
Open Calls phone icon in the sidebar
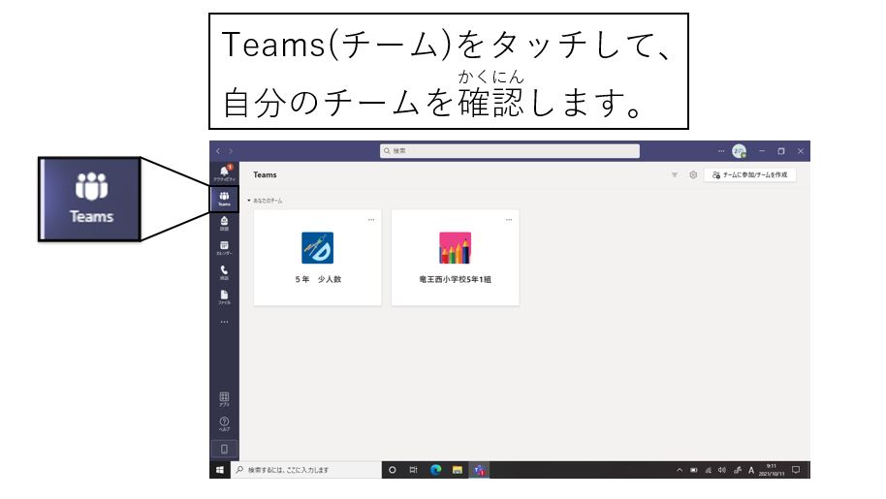[x=224, y=272]
